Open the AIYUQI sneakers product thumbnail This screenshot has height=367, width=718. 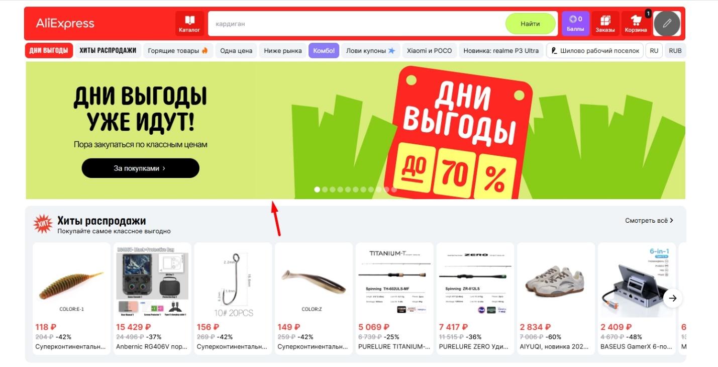coord(556,282)
